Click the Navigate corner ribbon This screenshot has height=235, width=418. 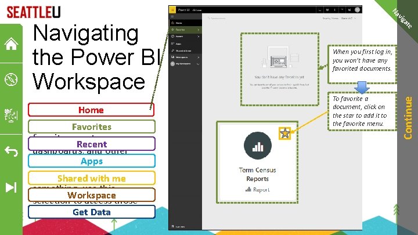(402, 18)
